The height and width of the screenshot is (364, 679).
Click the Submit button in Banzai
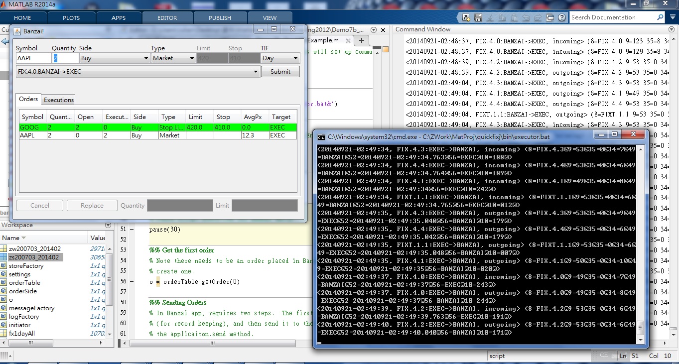[x=280, y=72]
